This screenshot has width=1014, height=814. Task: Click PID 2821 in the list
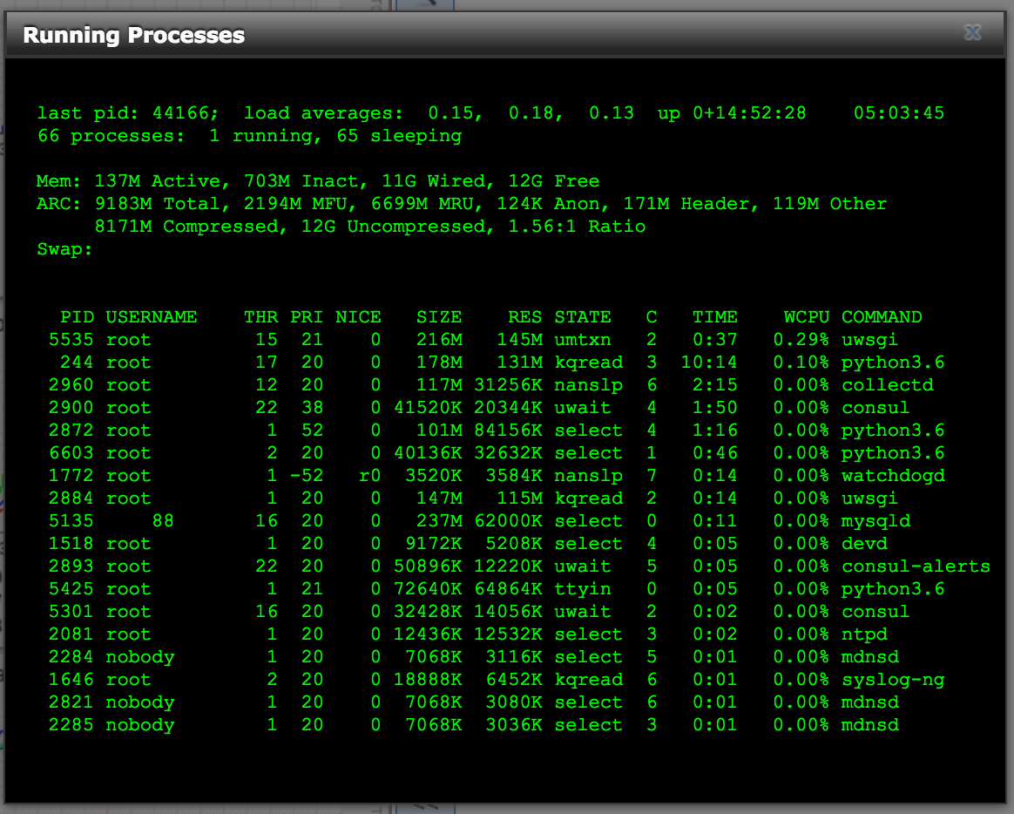pyautogui.click(x=71, y=702)
